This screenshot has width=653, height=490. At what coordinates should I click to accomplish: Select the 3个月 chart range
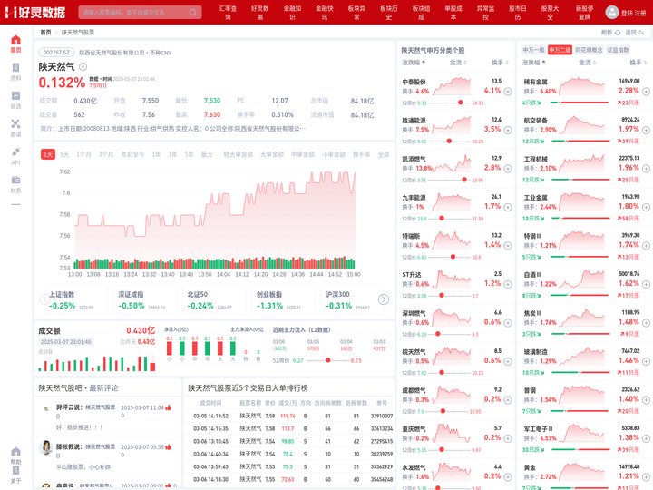tap(106, 154)
